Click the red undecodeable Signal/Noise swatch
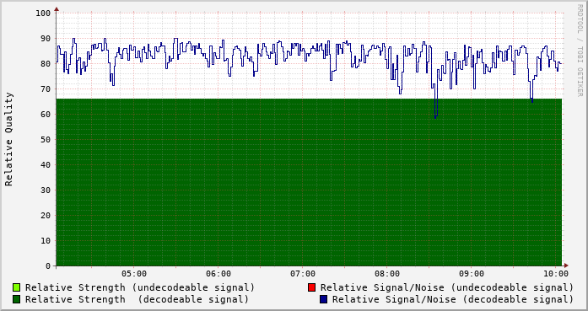 (x=311, y=287)
